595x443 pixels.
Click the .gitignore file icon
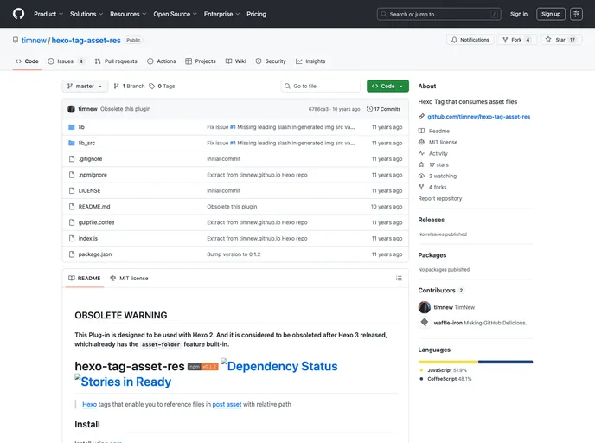[x=71, y=159]
